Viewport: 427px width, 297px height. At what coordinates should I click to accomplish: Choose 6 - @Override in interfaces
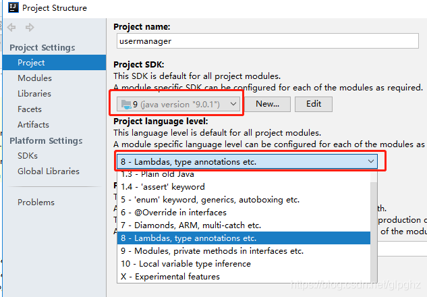[x=244, y=212]
